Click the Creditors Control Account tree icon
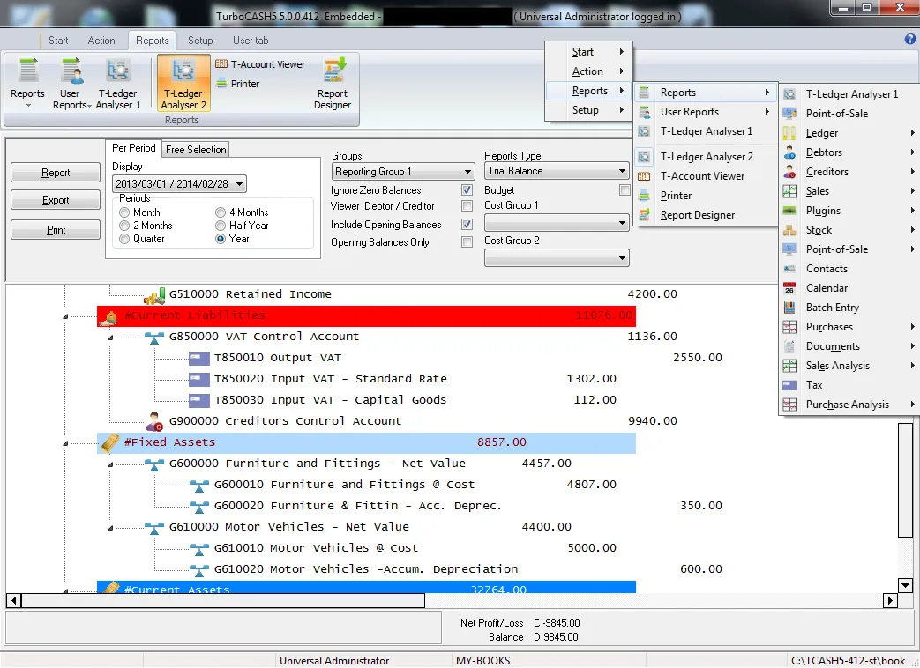The height and width of the screenshot is (668, 920). click(x=154, y=421)
